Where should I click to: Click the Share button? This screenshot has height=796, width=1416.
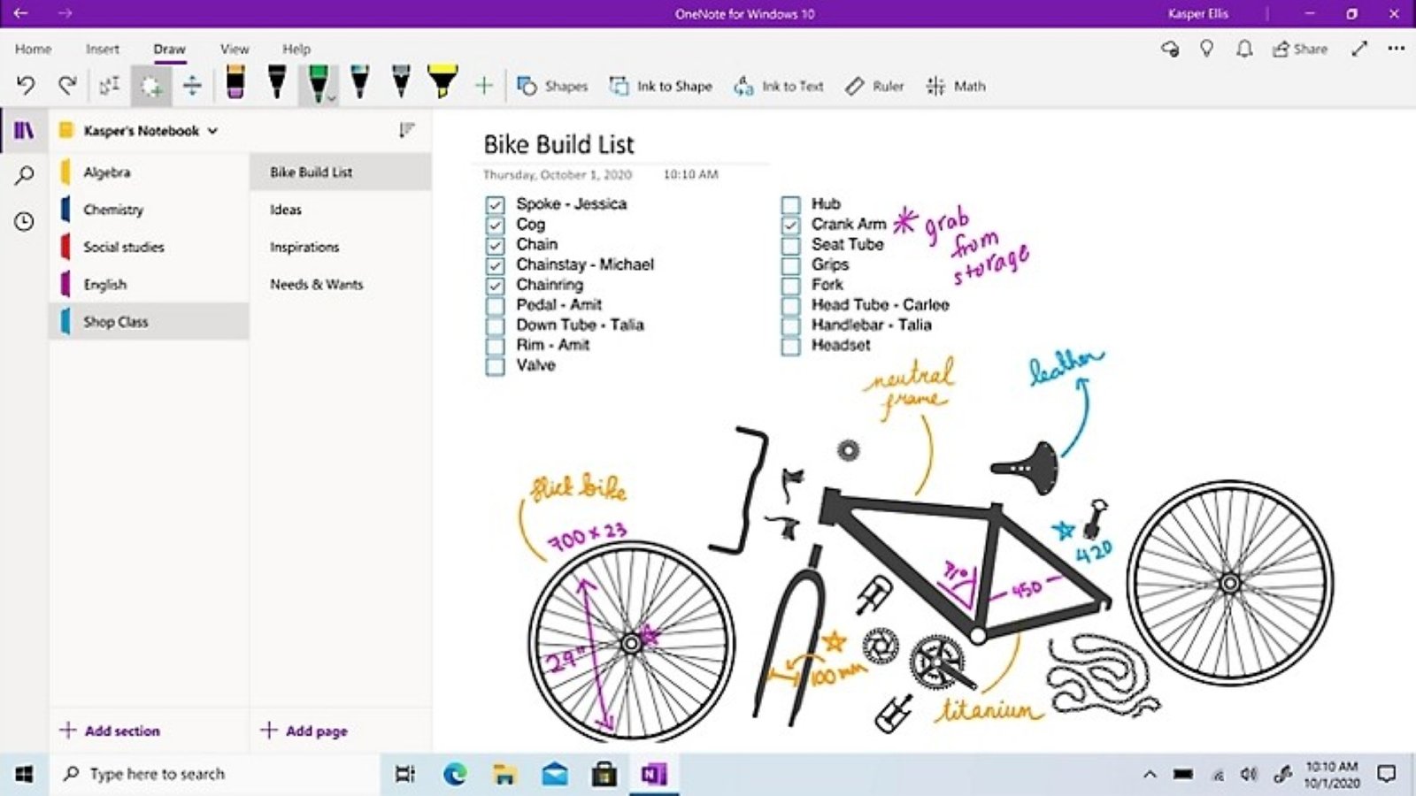[1303, 49]
